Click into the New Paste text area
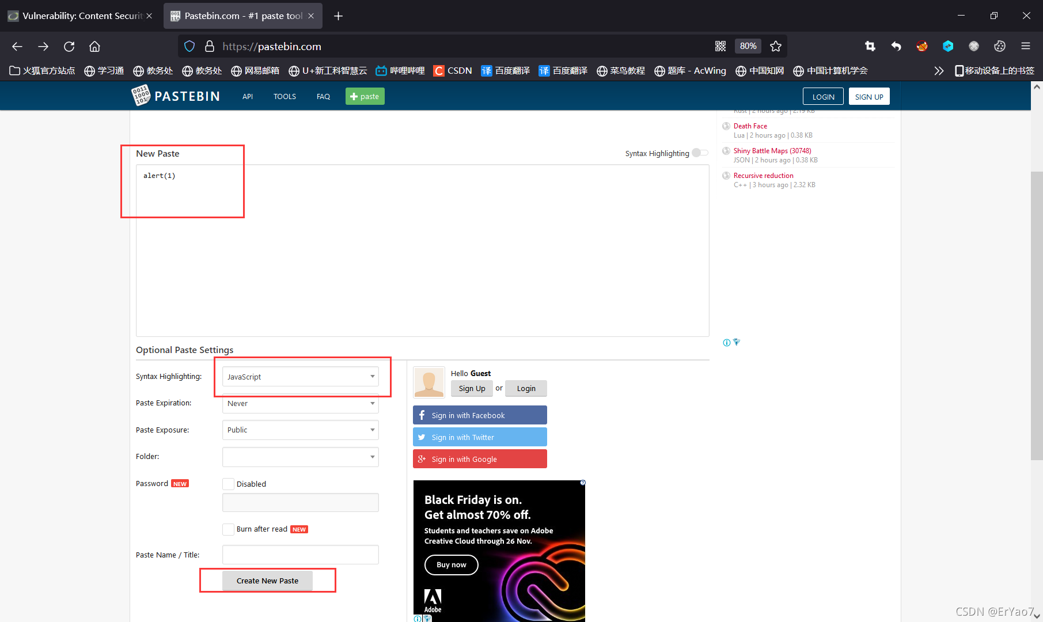 click(422, 251)
